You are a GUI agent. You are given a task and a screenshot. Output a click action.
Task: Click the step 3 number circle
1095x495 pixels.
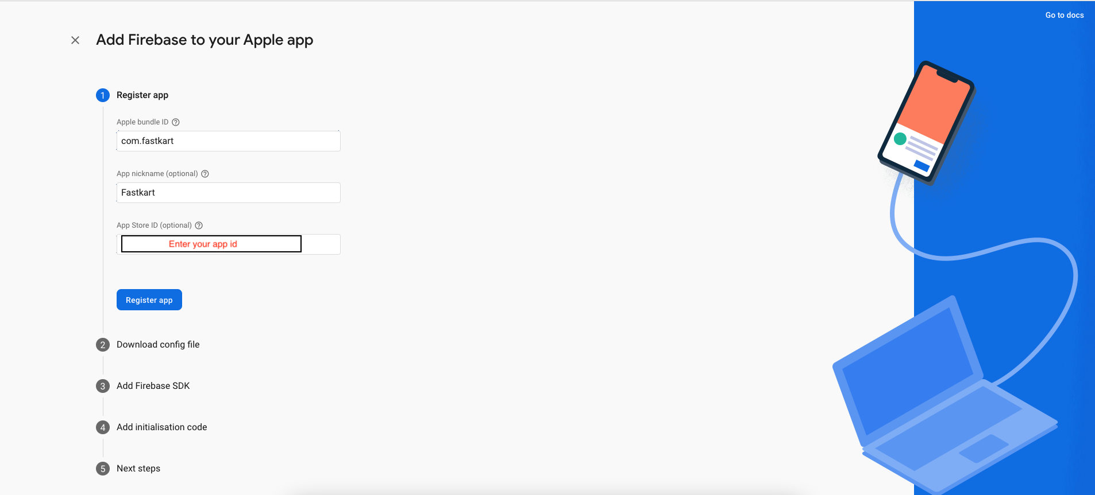tap(103, 386)
